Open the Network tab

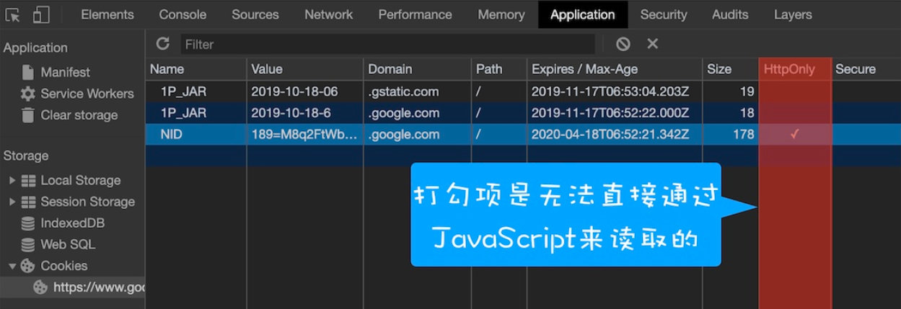pos(329,14)
